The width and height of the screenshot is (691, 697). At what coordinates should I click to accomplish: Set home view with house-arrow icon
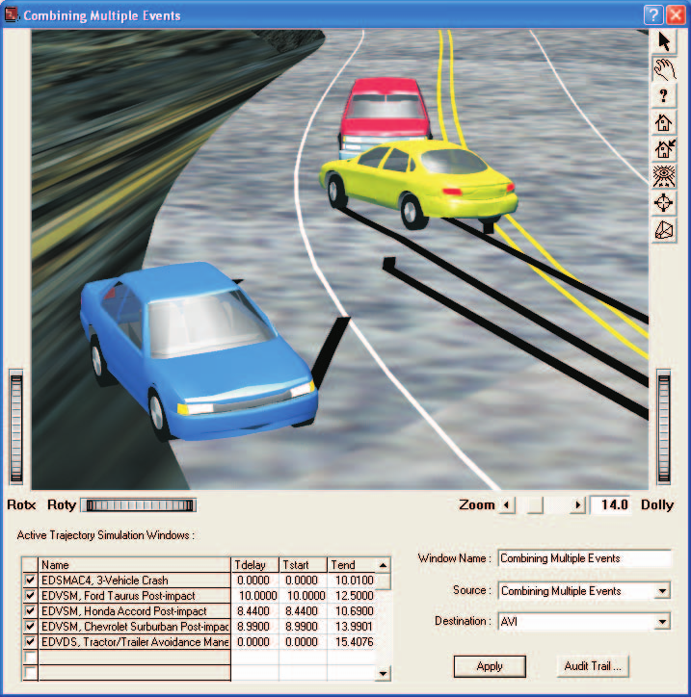664,149
